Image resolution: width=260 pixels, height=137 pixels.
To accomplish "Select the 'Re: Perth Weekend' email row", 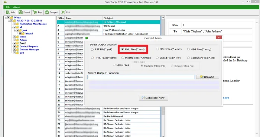I will tap(109, 116).
